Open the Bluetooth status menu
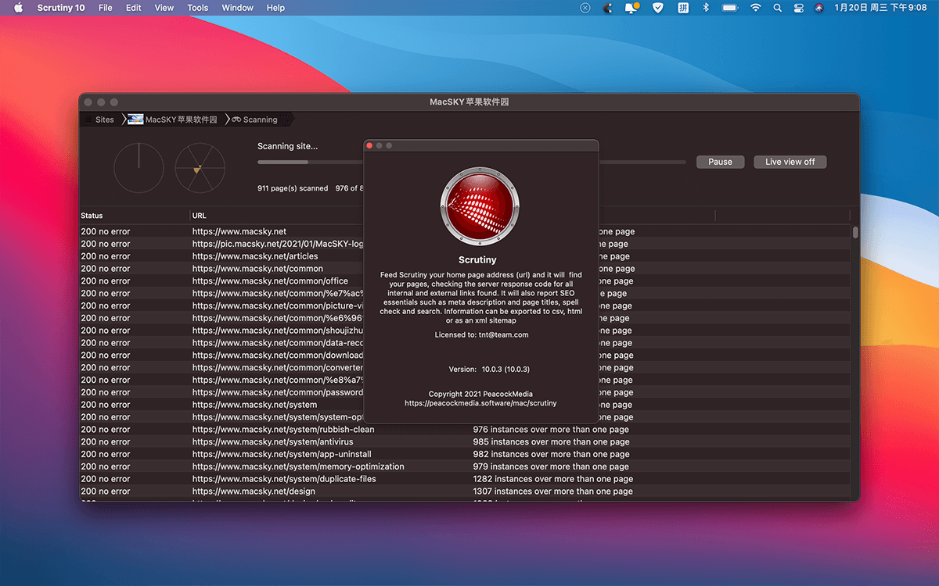The image size is (939, 586). (705, 8)
